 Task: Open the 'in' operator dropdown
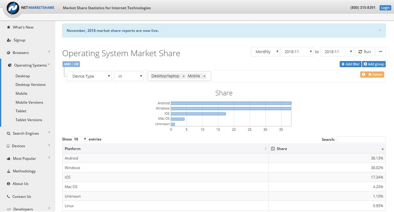click(129, 76)
